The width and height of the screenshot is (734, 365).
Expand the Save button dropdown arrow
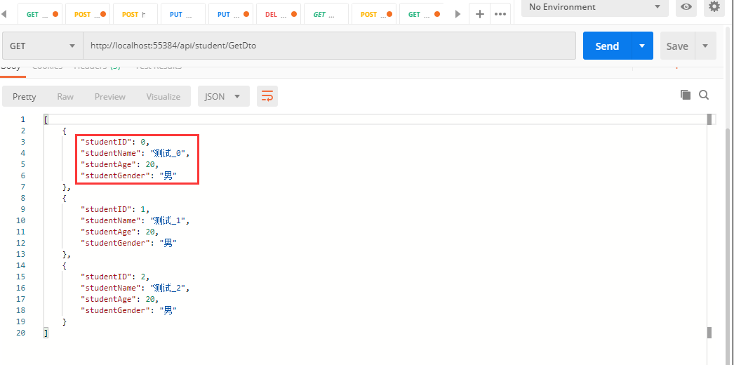pyautogui.click(x=705, y=46)
